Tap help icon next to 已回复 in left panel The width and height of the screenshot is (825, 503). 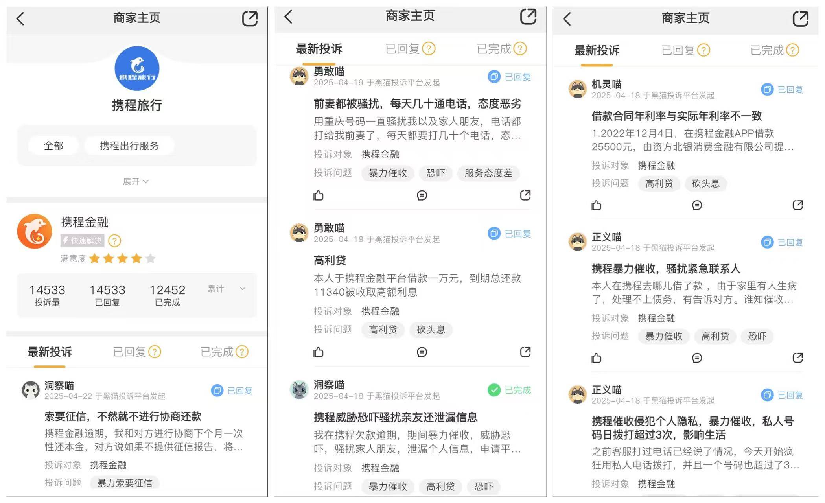click(155, 352)
